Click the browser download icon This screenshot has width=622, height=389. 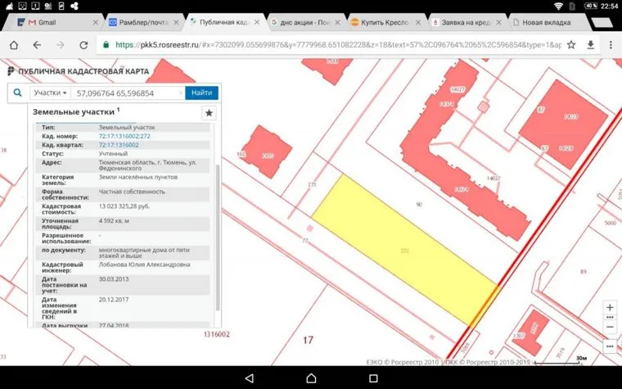[589, 44]
